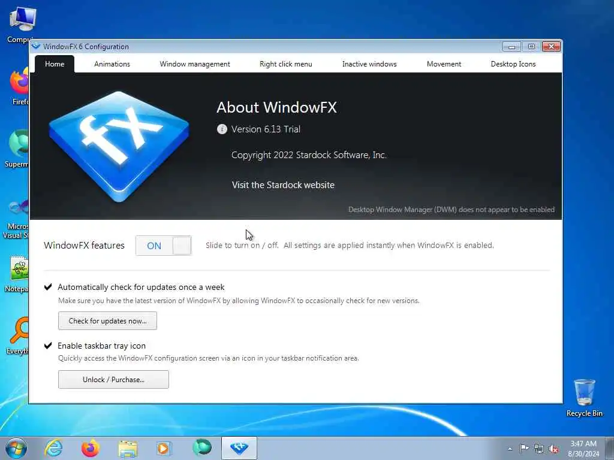Click the WindowFX features label
This screenshot has height=460, width=614.
pos(84,245)
